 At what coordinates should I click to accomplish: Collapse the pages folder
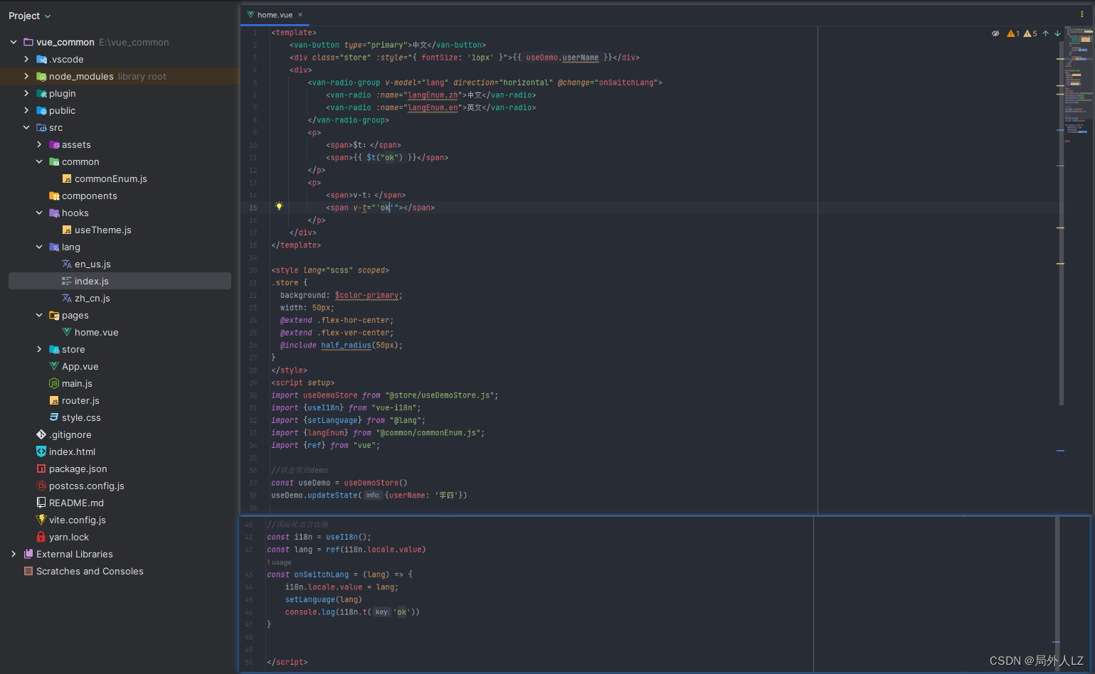coord(39,315)
